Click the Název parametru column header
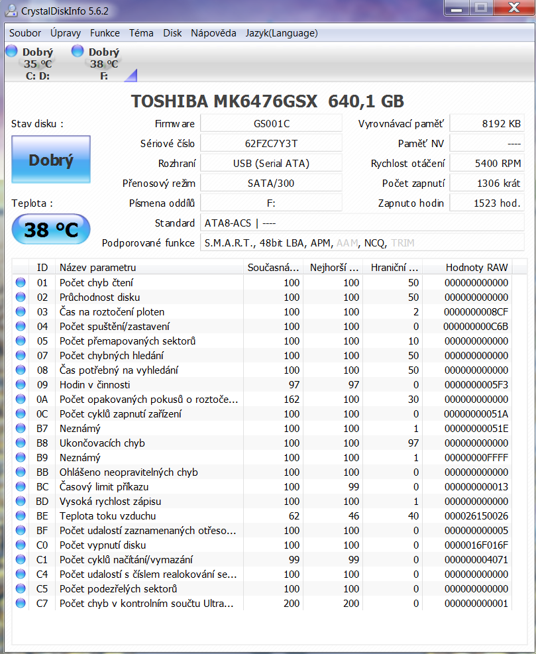This screenshot has width=536, height=654. (x=149, y=267)
